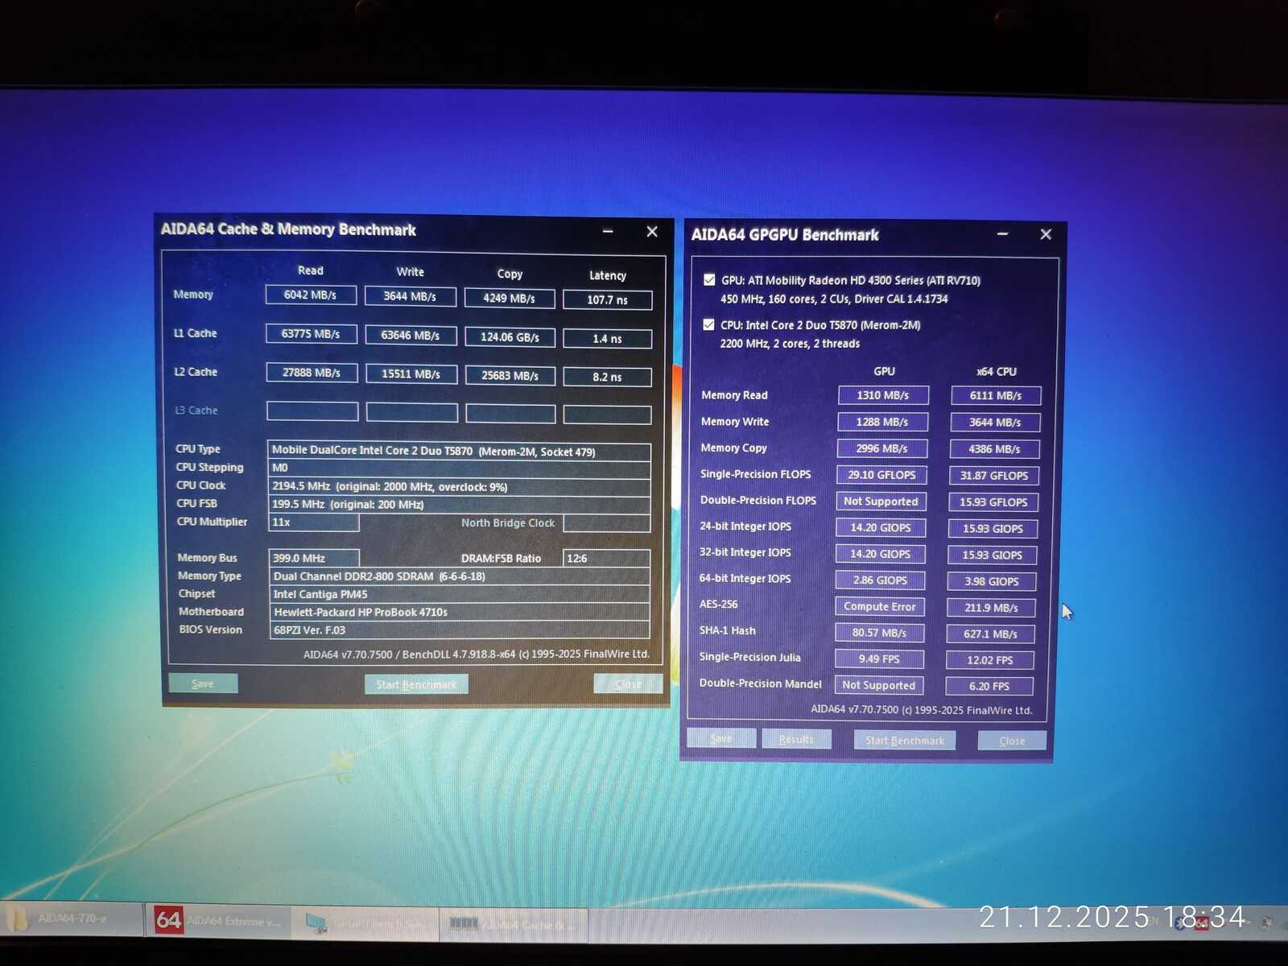This screenshot has height=966, width=1288.
Task: Start Benchmark in the Cache & Memory window
Action: (416, 684)
